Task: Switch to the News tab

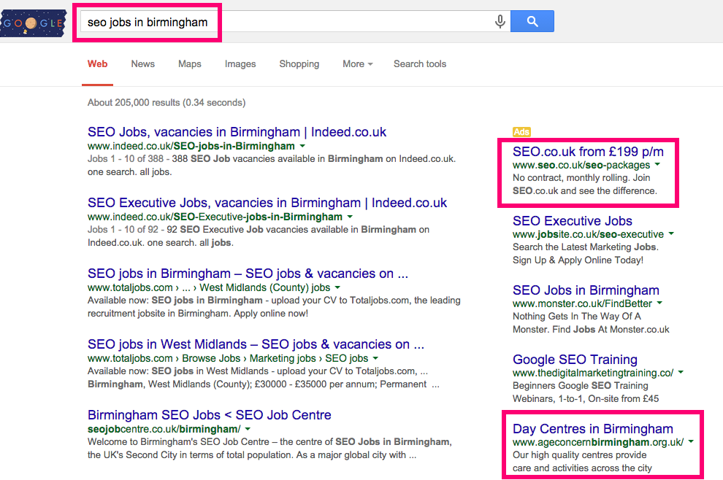Action: pyautogui.click(x=143, y=64)
